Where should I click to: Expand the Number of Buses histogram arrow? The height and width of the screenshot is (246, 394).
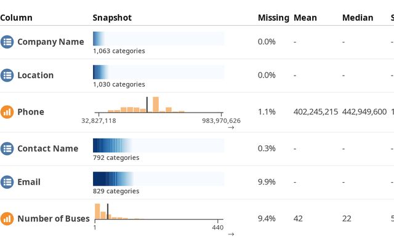click(231, 234)
